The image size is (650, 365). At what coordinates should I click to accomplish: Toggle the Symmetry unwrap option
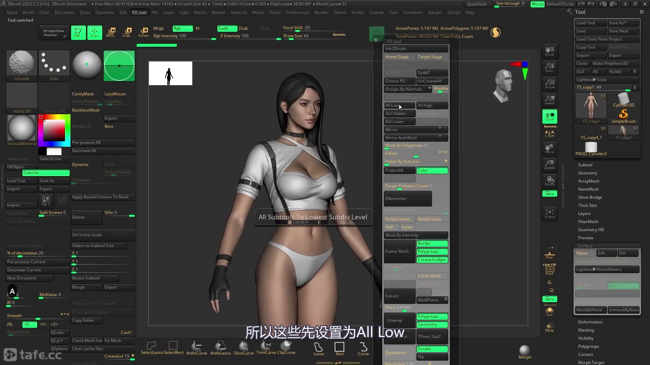coord(432,324)
